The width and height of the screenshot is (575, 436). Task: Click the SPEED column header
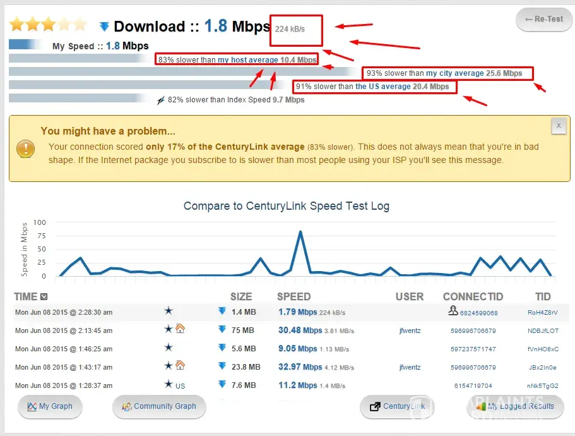point(293,296)
